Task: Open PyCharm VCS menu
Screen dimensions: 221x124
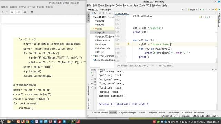Action: click(148, 6)
